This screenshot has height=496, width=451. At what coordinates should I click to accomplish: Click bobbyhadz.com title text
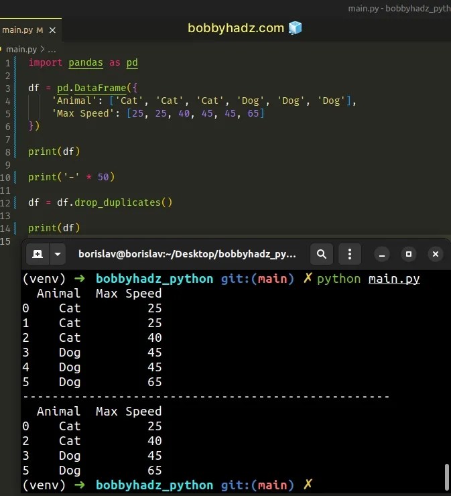coord(236,28)
